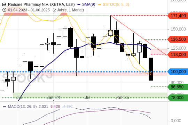188x125 pixels.
Task: Click the SMA(9) blue legend marker
Action: point(79,5)
